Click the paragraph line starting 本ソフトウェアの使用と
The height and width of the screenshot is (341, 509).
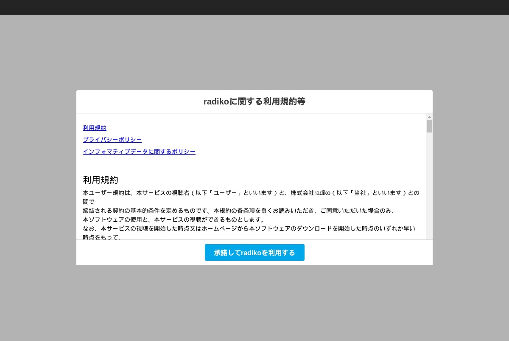tap(174, 220)
